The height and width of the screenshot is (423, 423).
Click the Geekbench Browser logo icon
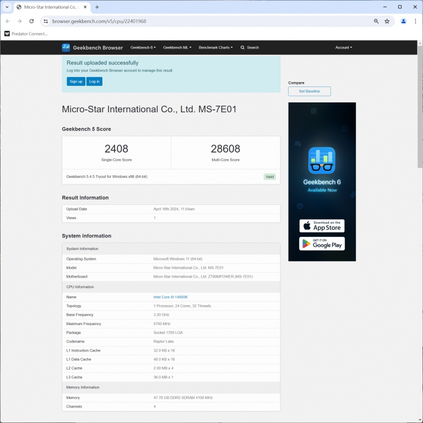pyautogui.click(x=66, y=47)
